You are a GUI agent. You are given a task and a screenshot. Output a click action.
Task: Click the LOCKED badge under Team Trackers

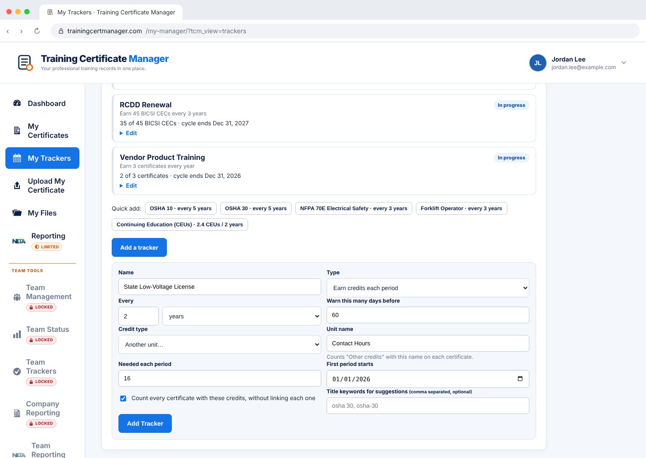coord(41,382)
